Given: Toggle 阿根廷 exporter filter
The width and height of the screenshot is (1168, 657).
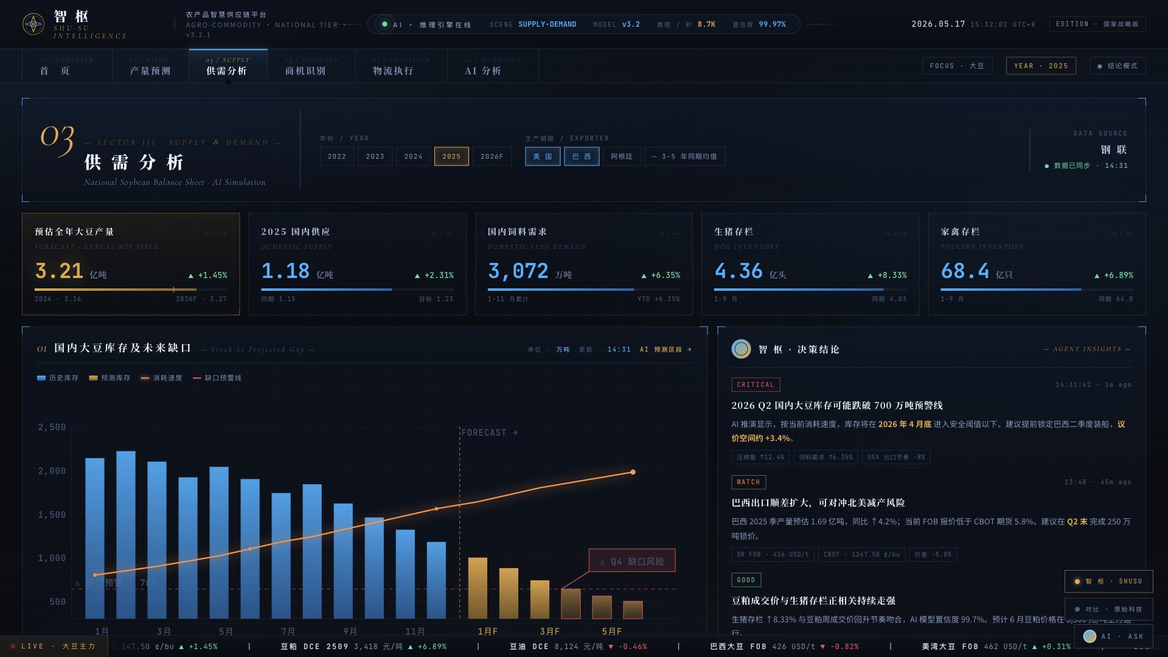Looking at the screenshot, I should tap(622, 156).
